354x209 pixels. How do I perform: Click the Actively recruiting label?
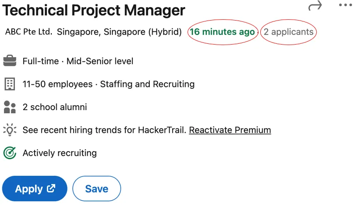click(x=60, y=153)
